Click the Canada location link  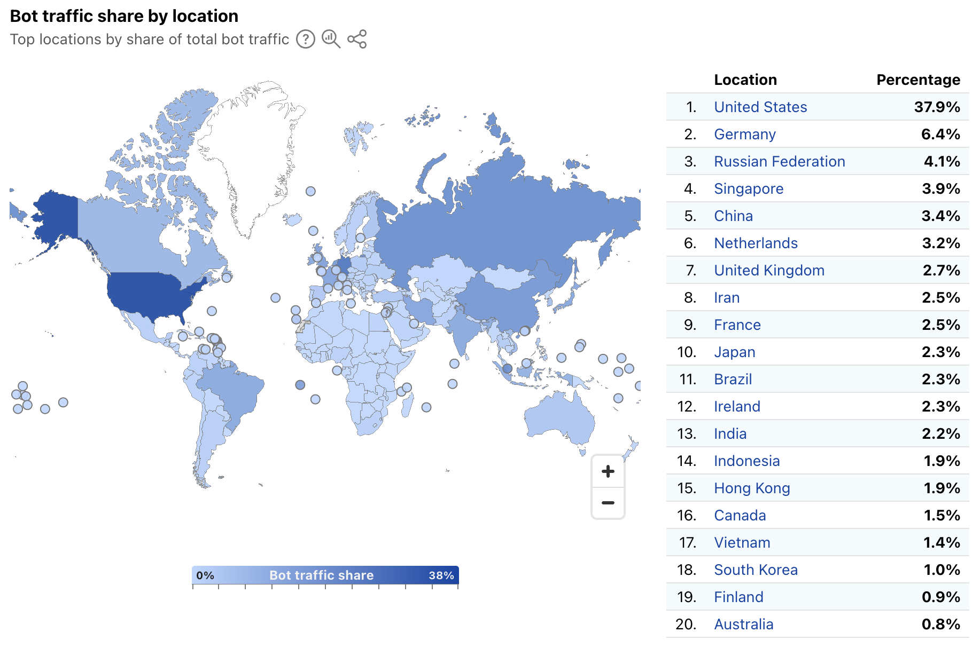740,516
